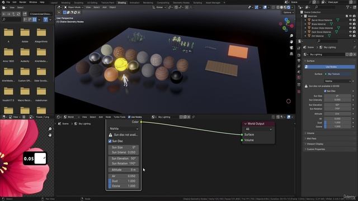Adjust the Ozone slider in properties panel
This screenshot has height=201, width=358.
tap(338, 127)
